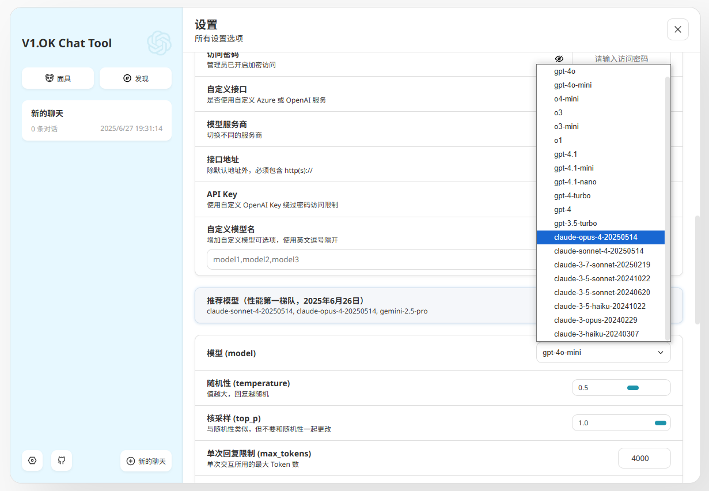Click the 模型服务商 setting label
Viewport: 709px width, 491px height.
click(x=227, y=124)
